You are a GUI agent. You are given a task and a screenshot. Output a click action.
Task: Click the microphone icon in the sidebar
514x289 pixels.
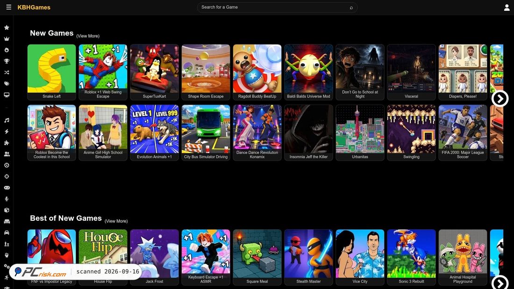pyautogui.click(x=7, y=199)
